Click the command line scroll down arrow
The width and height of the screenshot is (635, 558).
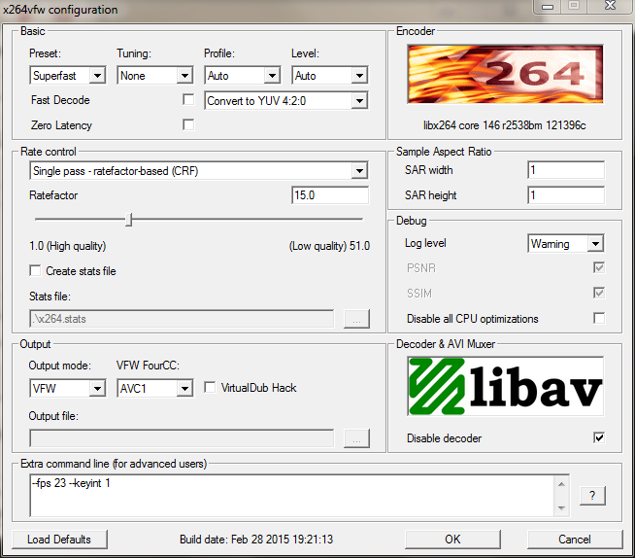pyautogui.click(x=561, y=507)
